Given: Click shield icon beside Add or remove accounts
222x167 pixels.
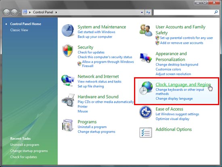Looking at the screenshot, I should tap(157, 43).
